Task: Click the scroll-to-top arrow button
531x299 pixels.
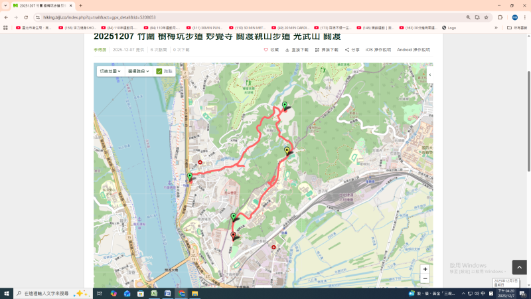Action: click(x=519, y=267)
